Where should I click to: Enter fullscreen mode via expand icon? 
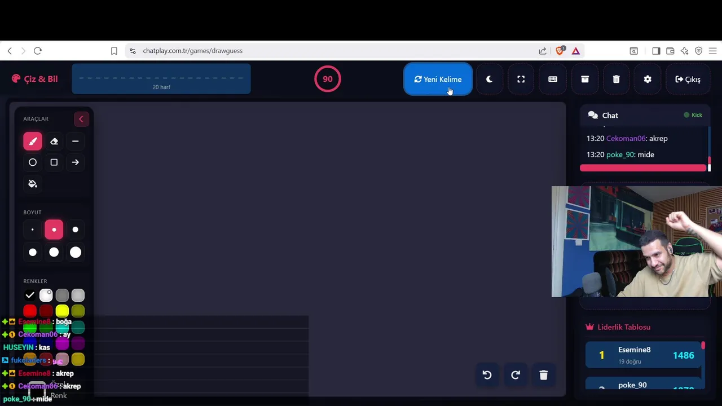click(x=521, y=80)
